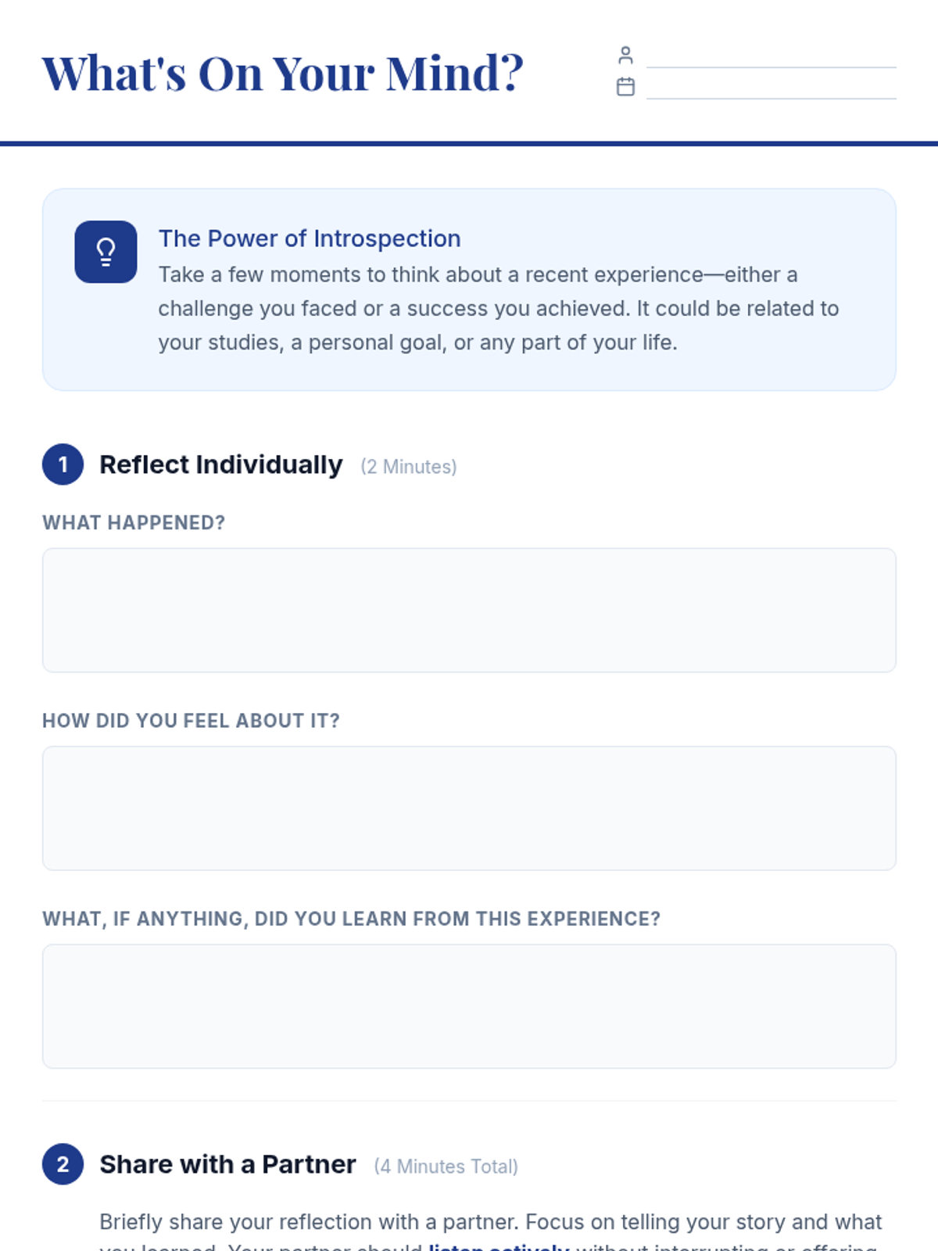Click the date line next to the calendar icon

point(771,89)
